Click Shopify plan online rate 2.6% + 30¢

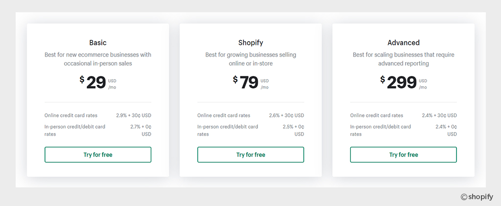(286, 115)
